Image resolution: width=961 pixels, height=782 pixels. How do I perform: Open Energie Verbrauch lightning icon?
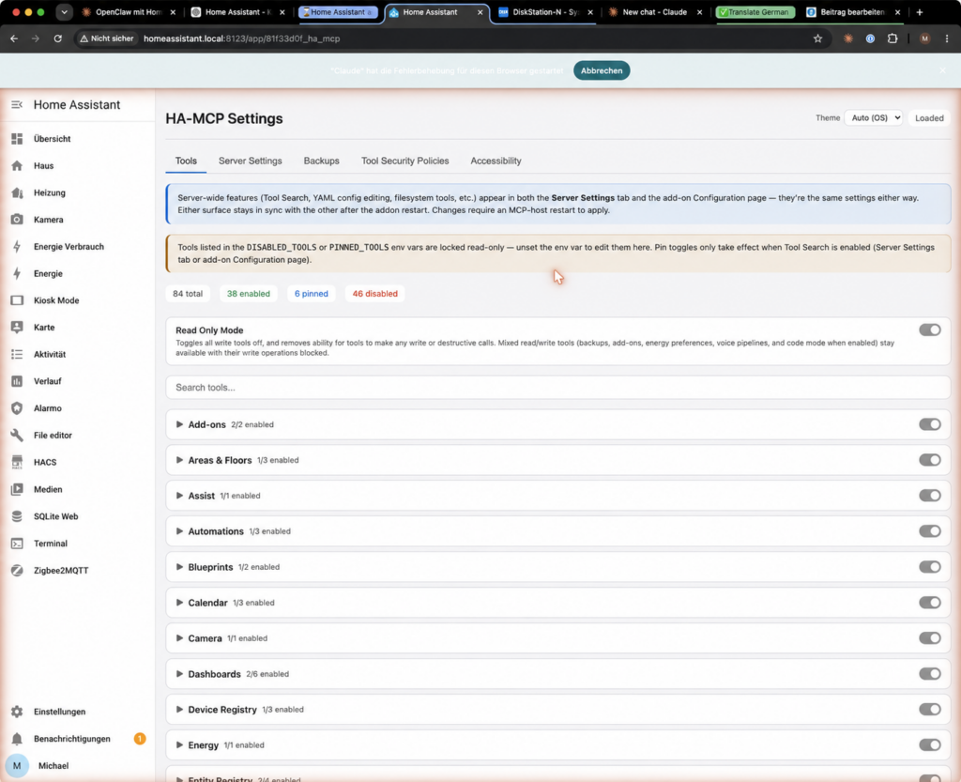click(x=17, y=247)
